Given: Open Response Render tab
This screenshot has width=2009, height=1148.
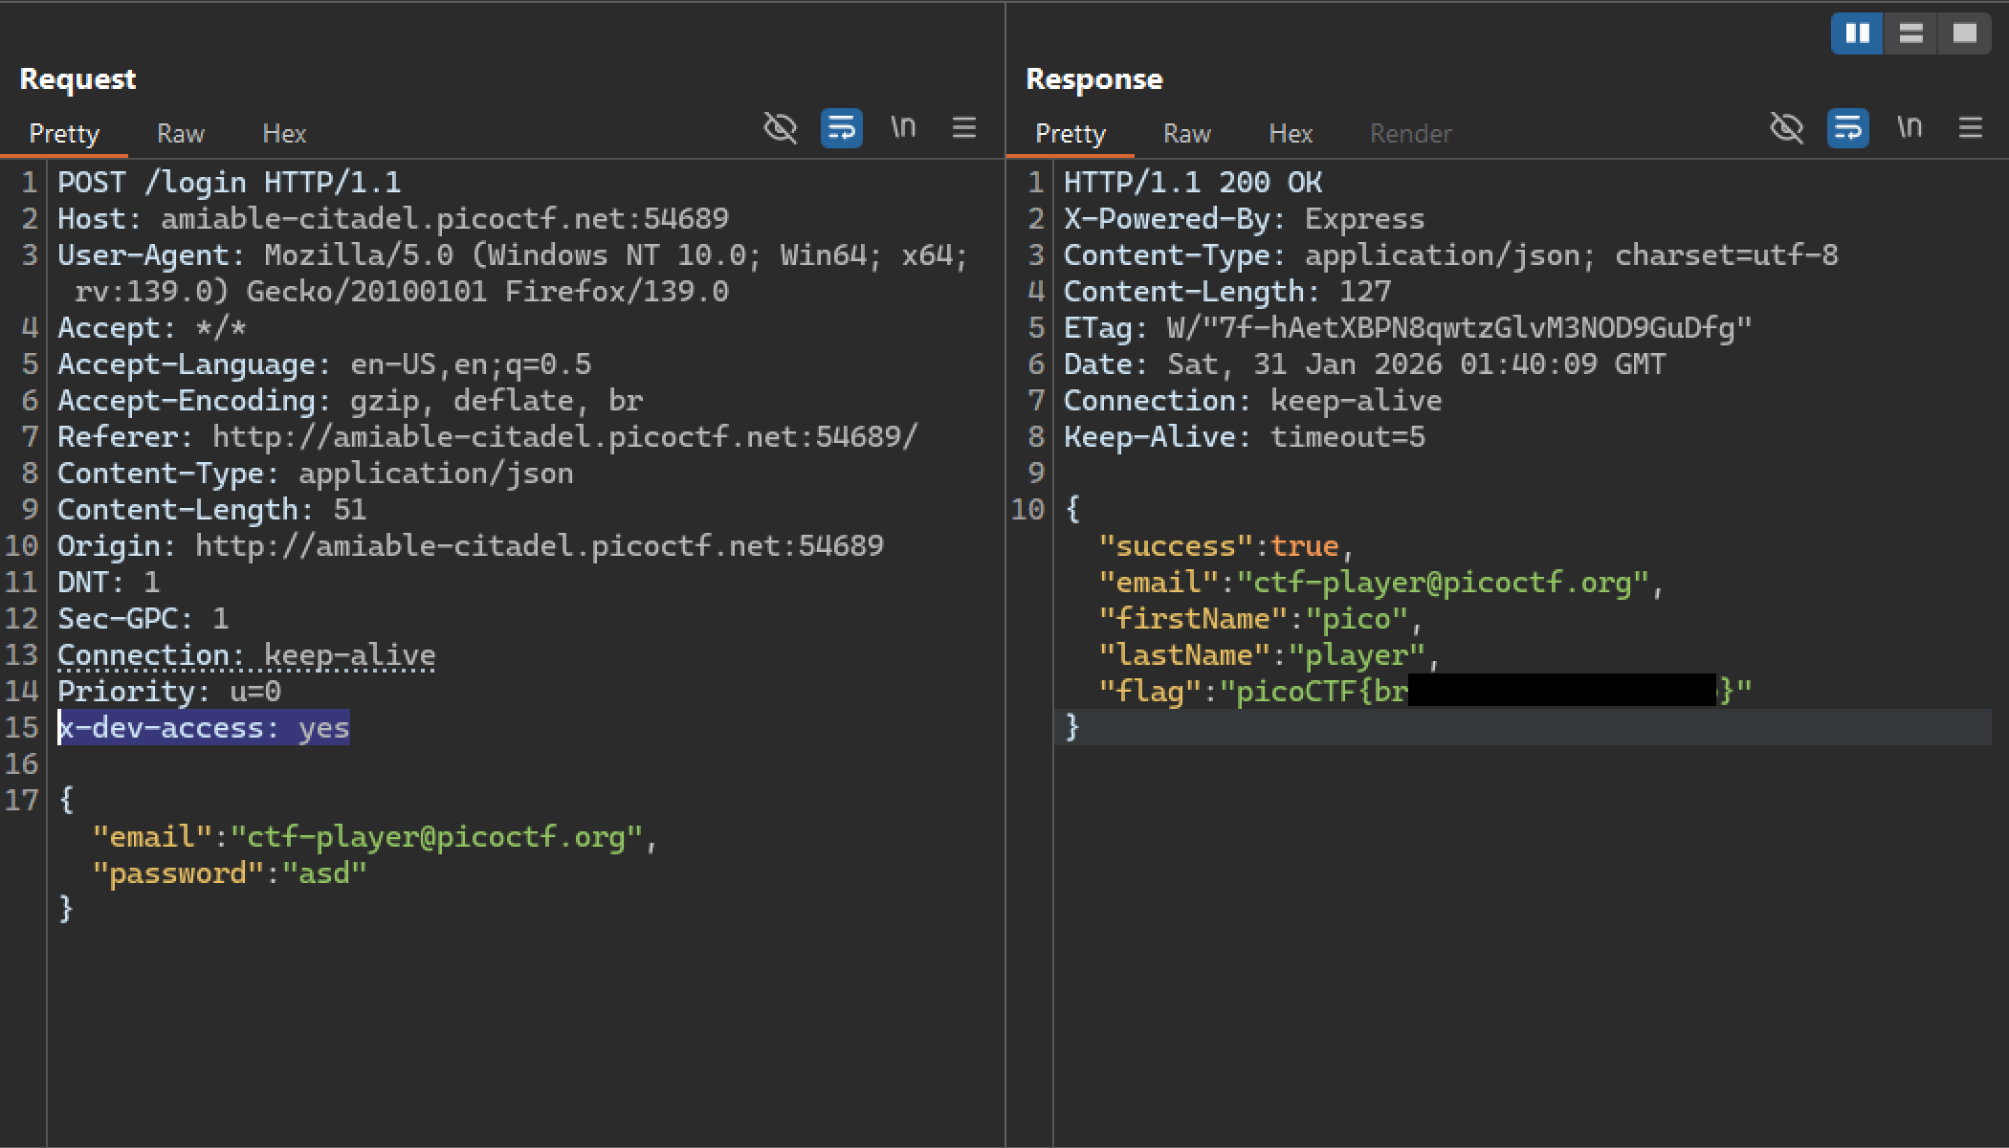Looking at the screenshot, I should [x=1410, y=134].
